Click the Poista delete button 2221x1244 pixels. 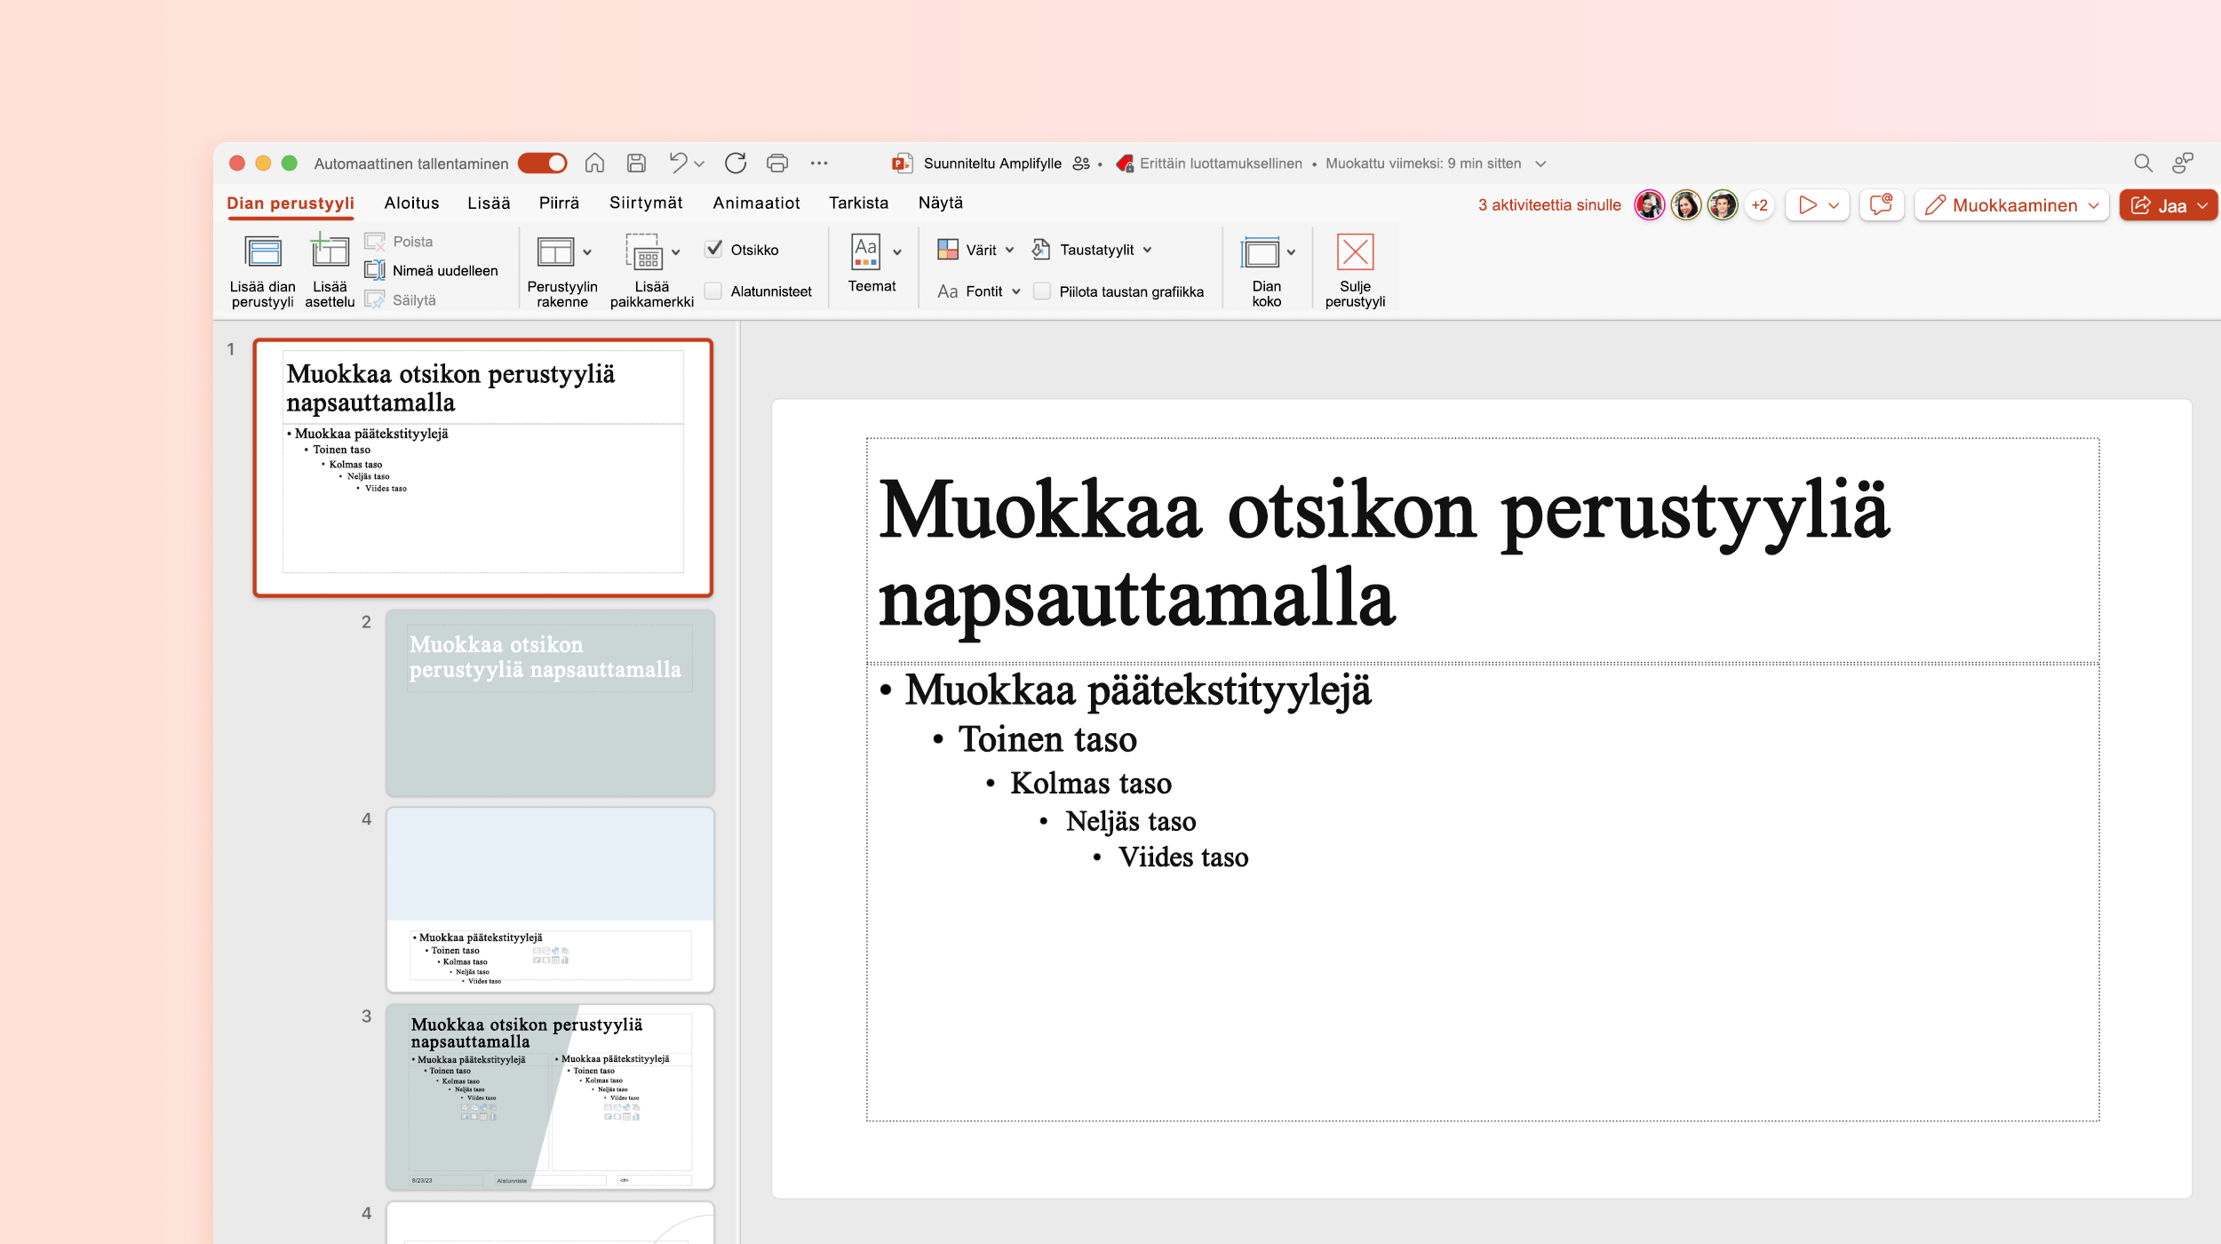[x=400, y=241]
